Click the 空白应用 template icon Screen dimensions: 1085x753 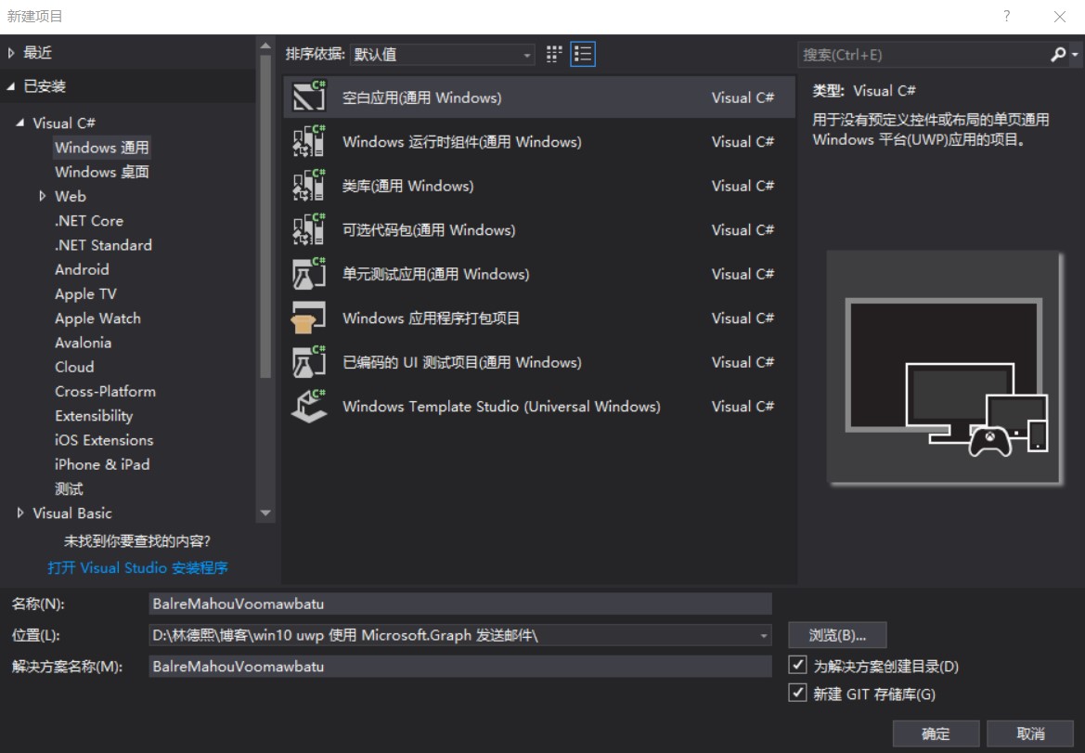pos(309,97)
